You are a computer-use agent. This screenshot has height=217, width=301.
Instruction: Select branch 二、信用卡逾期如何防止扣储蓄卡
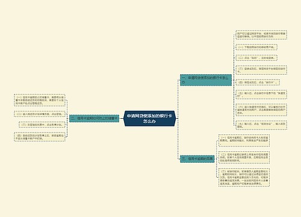94,118
